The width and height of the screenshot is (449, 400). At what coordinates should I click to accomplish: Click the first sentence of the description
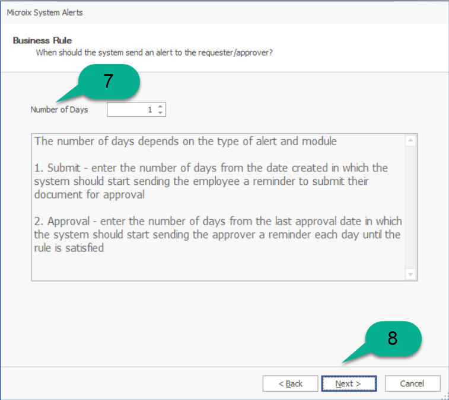pyautogui.click(x=186, y=142)
